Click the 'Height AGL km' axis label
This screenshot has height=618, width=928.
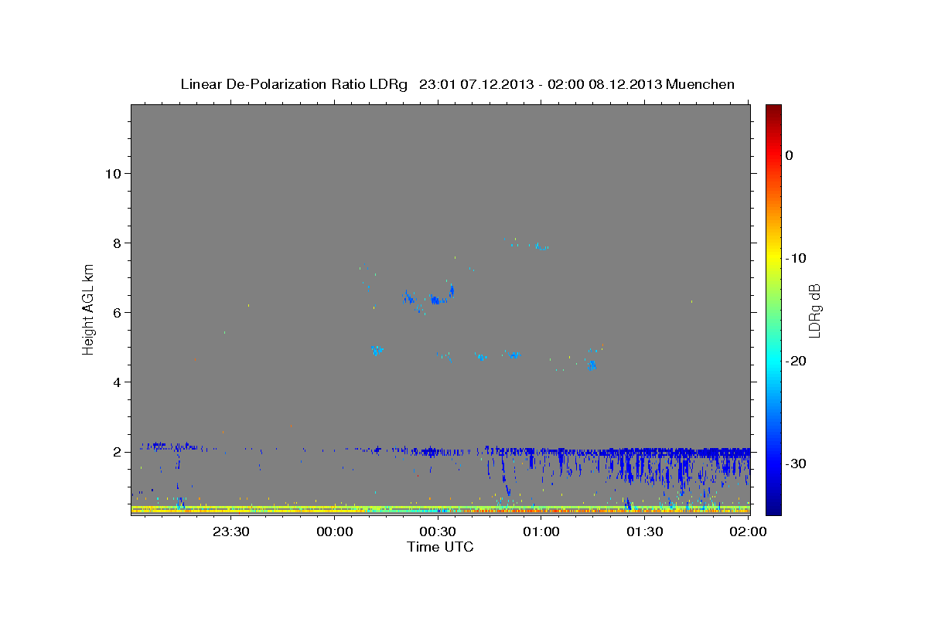point(89,309)
